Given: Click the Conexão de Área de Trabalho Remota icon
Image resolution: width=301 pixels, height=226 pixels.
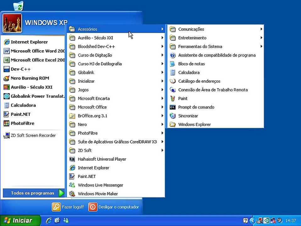Looking at the screenshot, I should pos(172,90).
